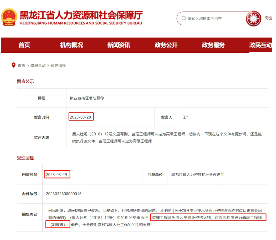Click the 受理回复 section heading
Viewport: 276px width, 240px height.
(25, 158)
